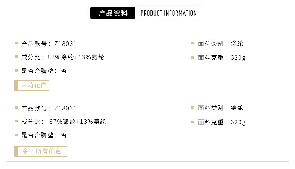
Task: Click the lower section's 面料克重 bullet marker
Action: [192, 122]
